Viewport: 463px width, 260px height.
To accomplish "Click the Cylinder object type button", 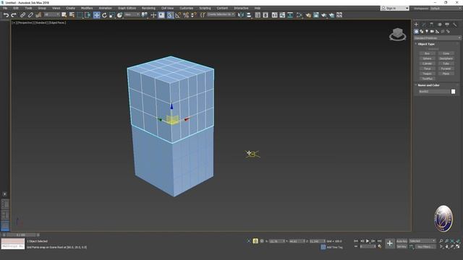I will click(427, 64).
